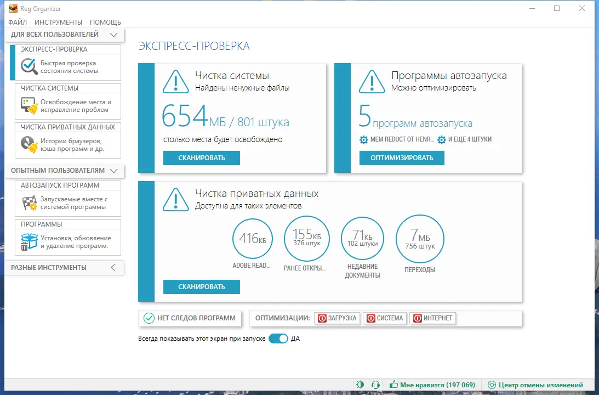Click the Express Check magnifier icon in sidebar
Viewport: 599px width, 395px height.
(29, 66)
